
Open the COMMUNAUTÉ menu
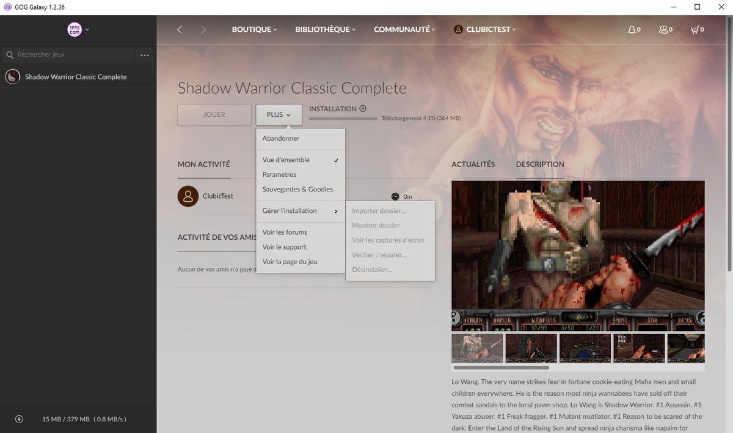click(404, 29)
